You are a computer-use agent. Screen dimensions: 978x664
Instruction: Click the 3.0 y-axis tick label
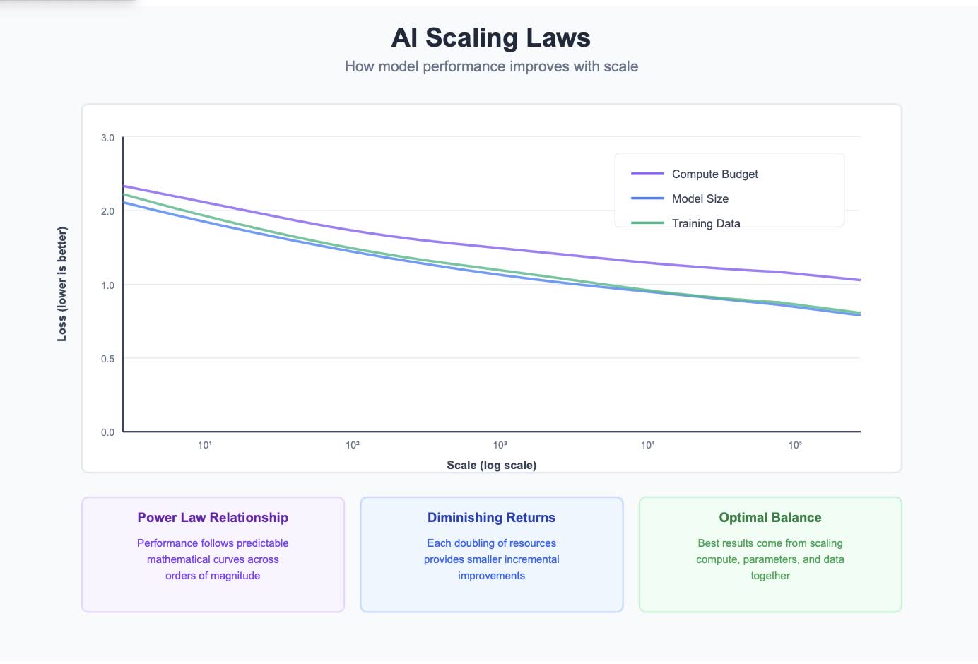pos(107,138)
